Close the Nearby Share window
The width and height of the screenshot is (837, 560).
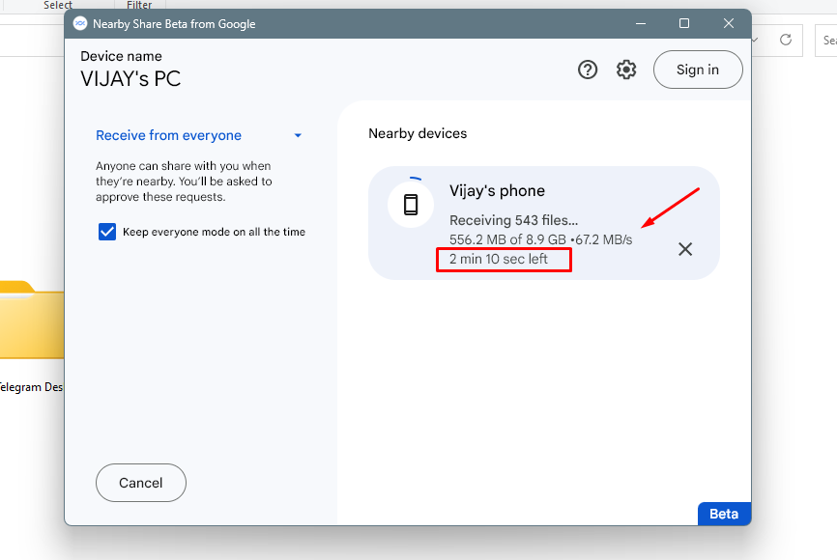[x=728, y=23]
